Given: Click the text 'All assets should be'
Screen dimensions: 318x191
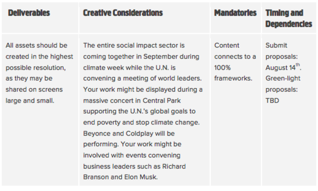Looking at the screenshot, I should pyautogui.click(x=36, y=45).
